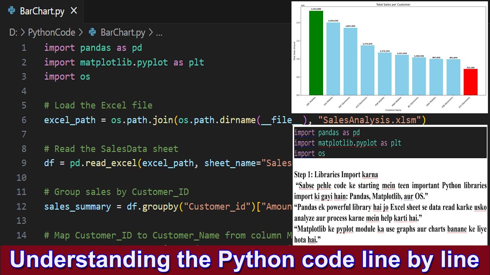Click the red STU Electronics bar in chart
The image size is (490, 275).
point(470,82)
